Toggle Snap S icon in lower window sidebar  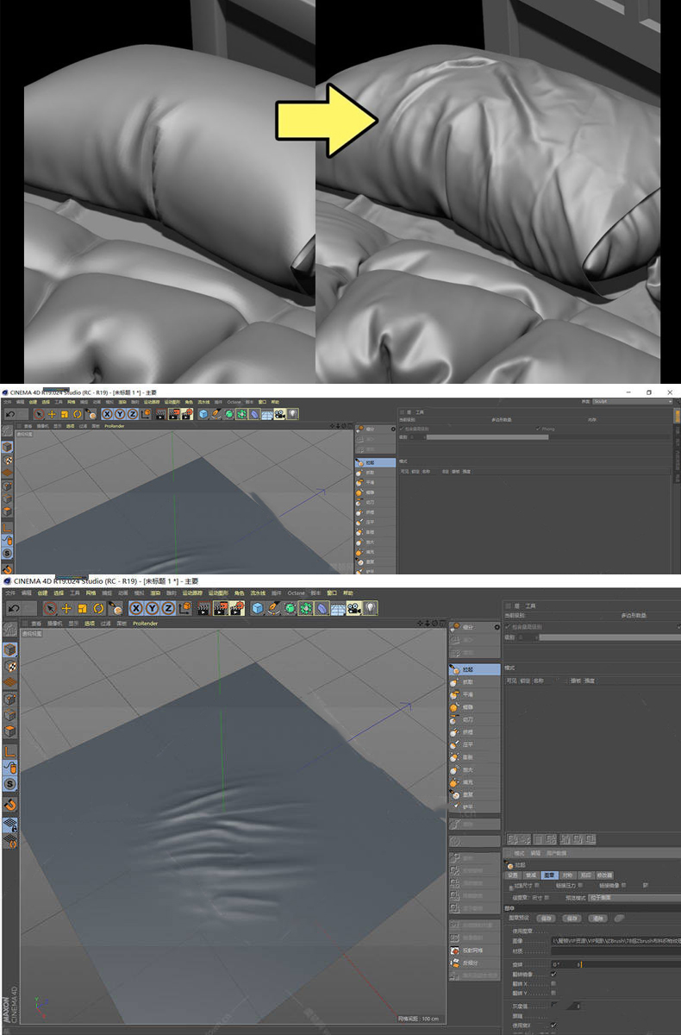pyautogui.click(x=9, y=784)
